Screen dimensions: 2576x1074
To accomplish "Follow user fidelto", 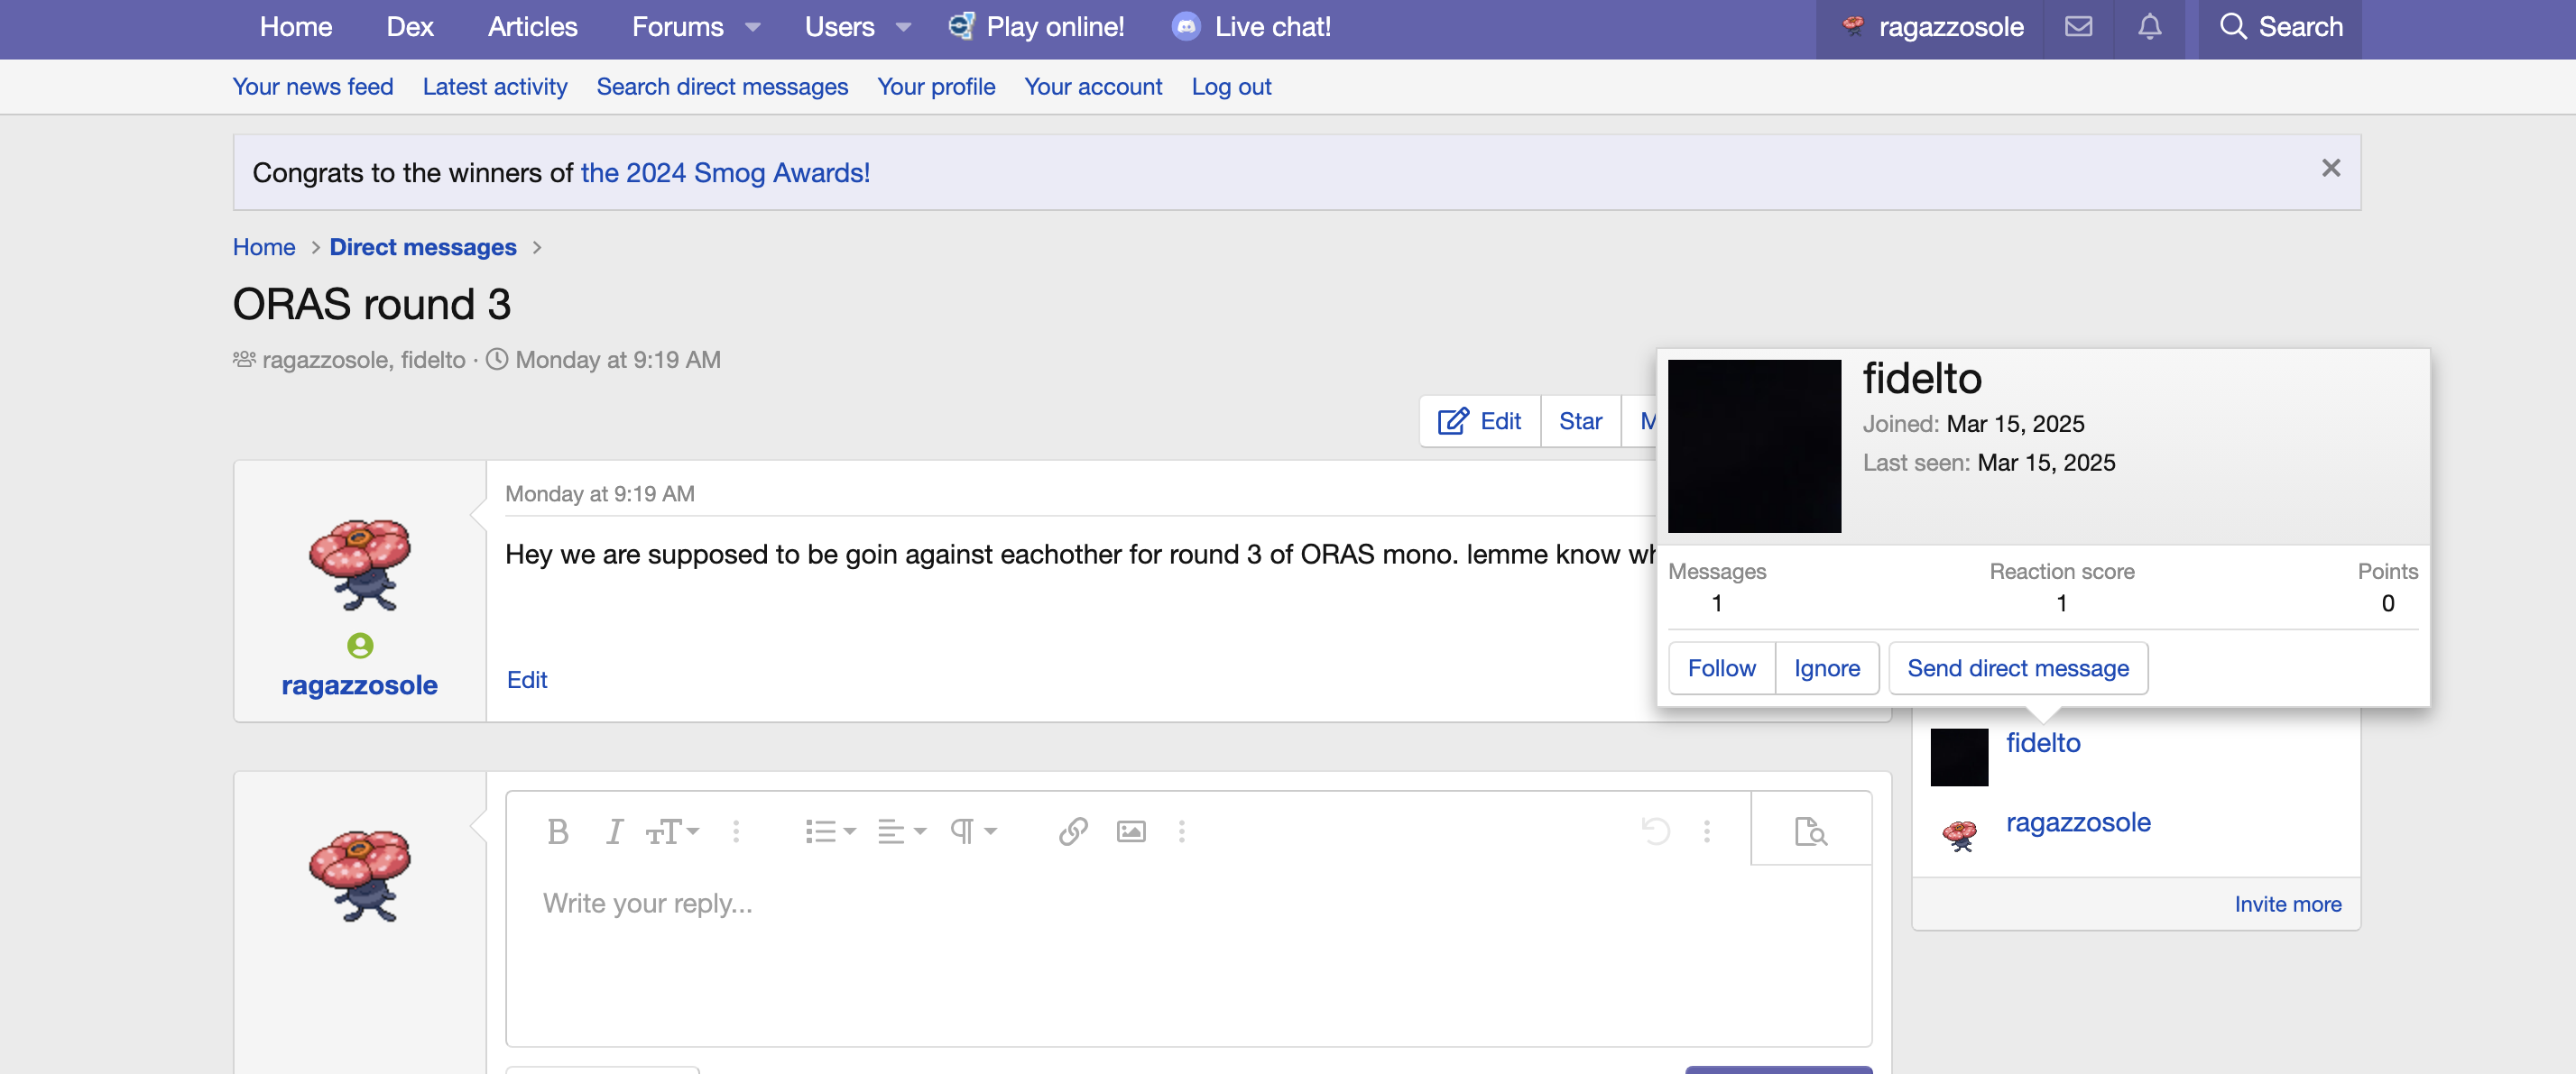I will [1721, 668].
